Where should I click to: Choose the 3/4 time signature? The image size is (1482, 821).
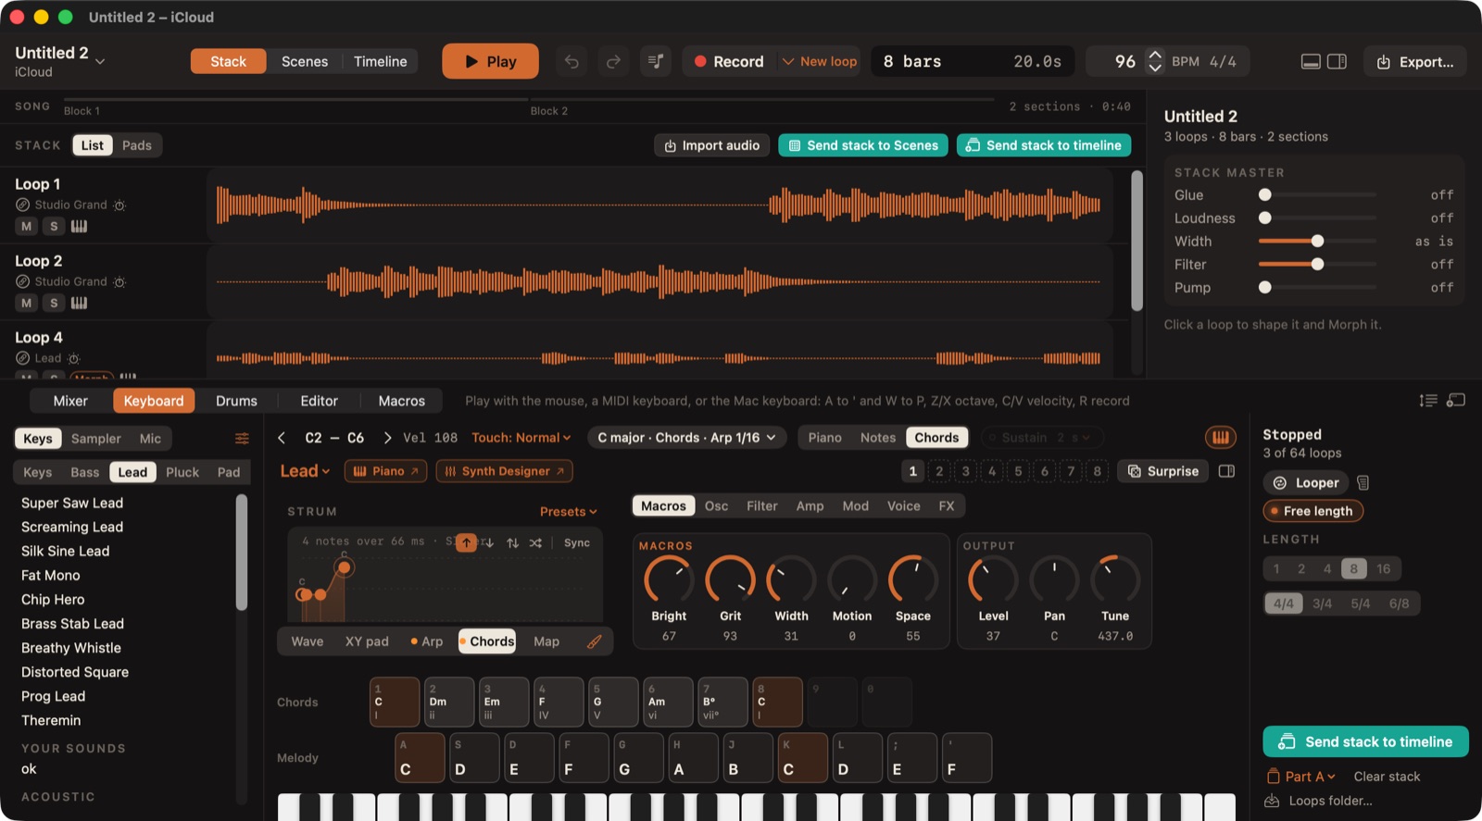click(x=1322, y=603)
